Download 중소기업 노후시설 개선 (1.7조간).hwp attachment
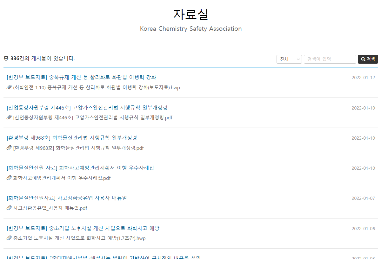 [79, 238]
